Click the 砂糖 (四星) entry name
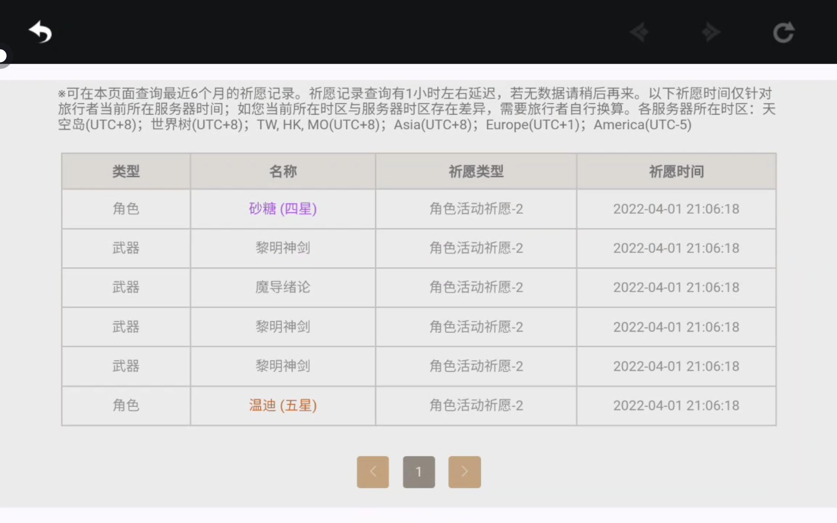Screen dimensions: 837x523 pyautogui.click(x=282, y=209)
